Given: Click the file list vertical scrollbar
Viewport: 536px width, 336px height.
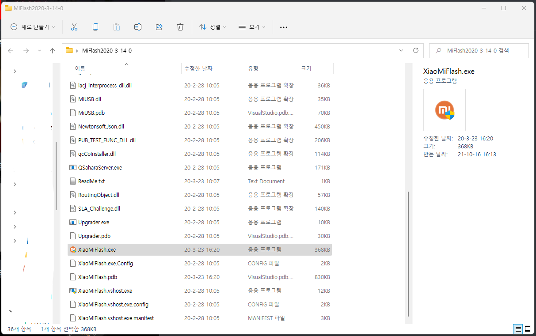Looking at the screenshot, I should pos(408,254).
